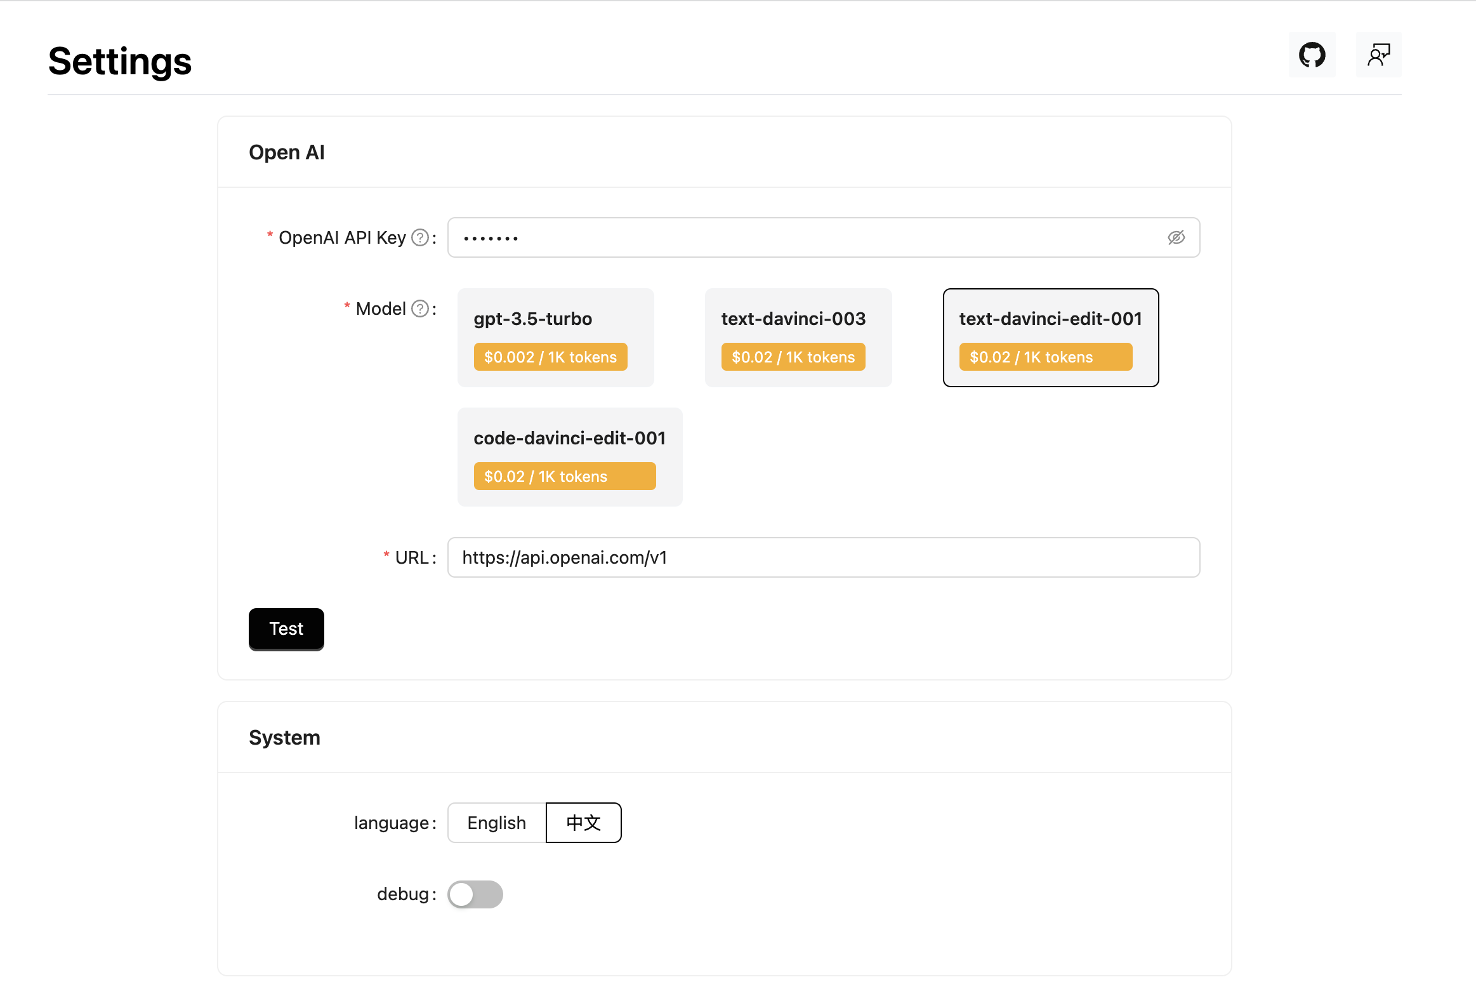Click text-davinci-003's $0.02 price badge
1476x1003 pixels.
point(793,357)
